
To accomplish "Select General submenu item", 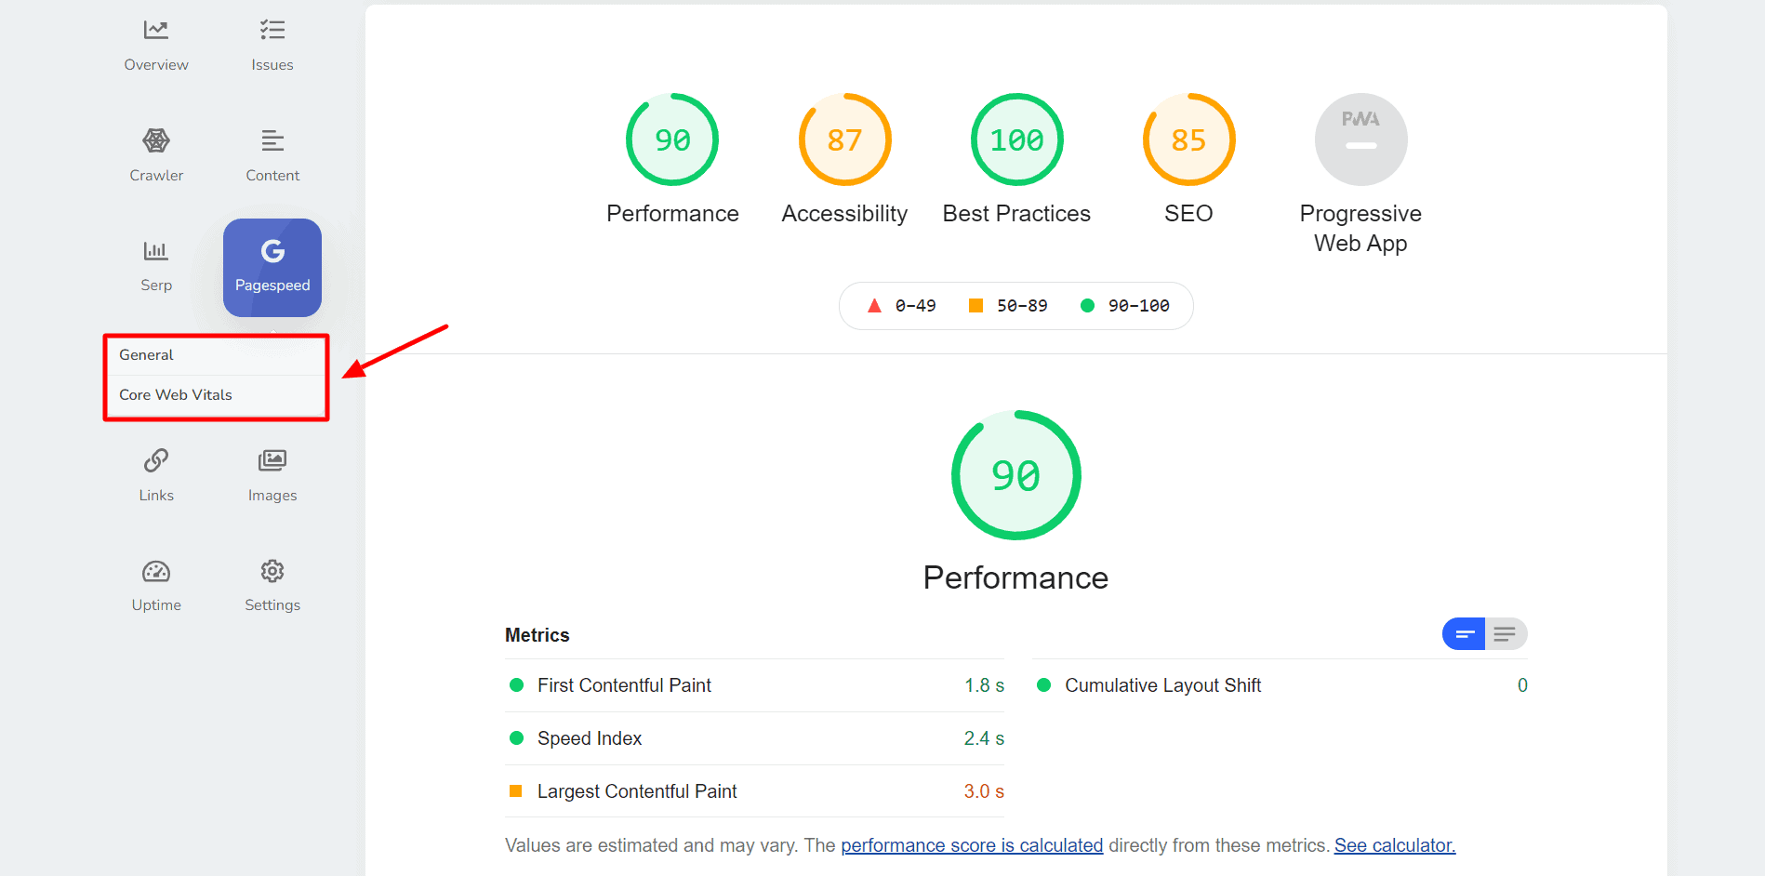I will [x=147, y=355].
